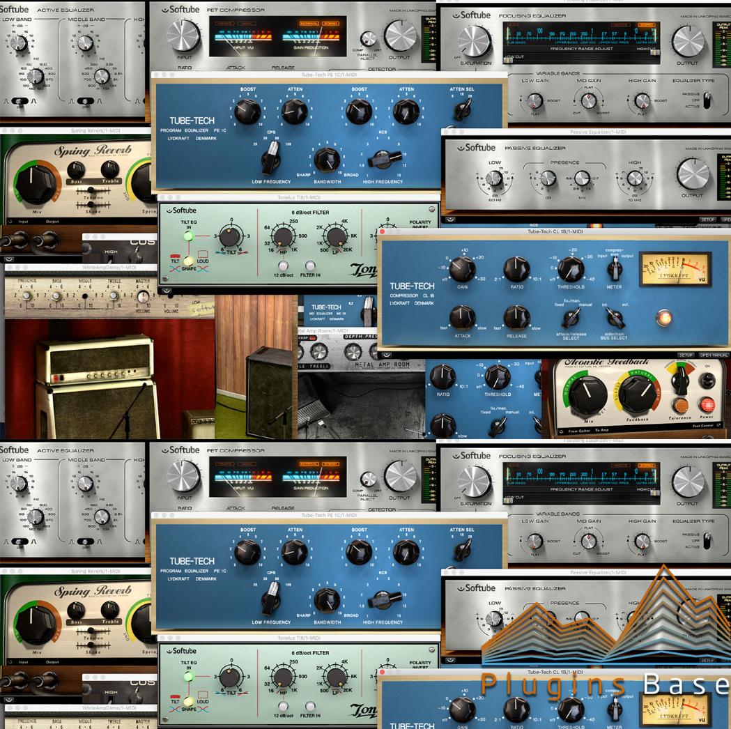Click the OUTPUT knob on upper Passive Equalizer
The width and height of the screenshot is (731, 729).
coord(693,174)
